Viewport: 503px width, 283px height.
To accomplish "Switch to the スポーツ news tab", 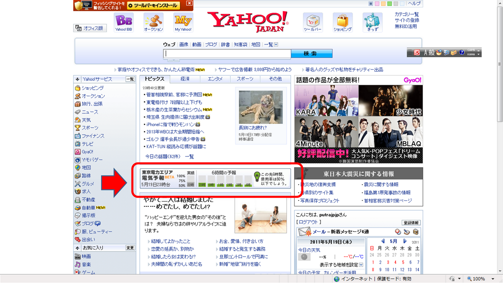I will point(245,79).
